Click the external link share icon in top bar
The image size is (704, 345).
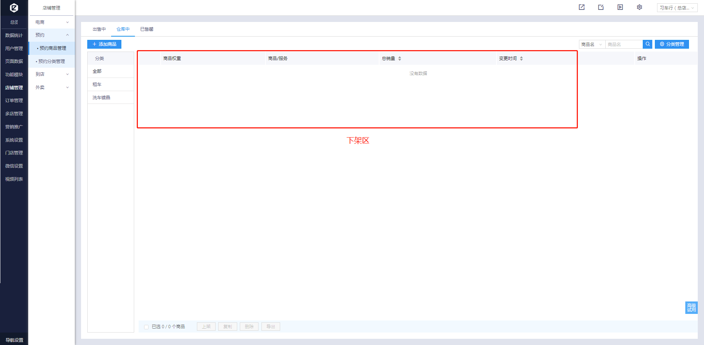point(582,7)
